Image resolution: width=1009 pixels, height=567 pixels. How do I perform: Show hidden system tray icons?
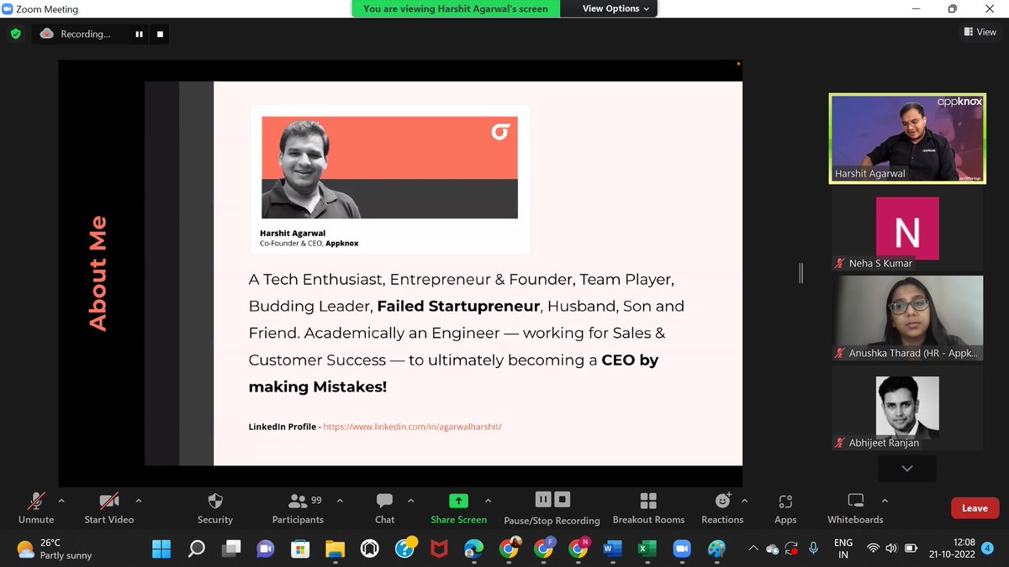(x=753, y=549)
